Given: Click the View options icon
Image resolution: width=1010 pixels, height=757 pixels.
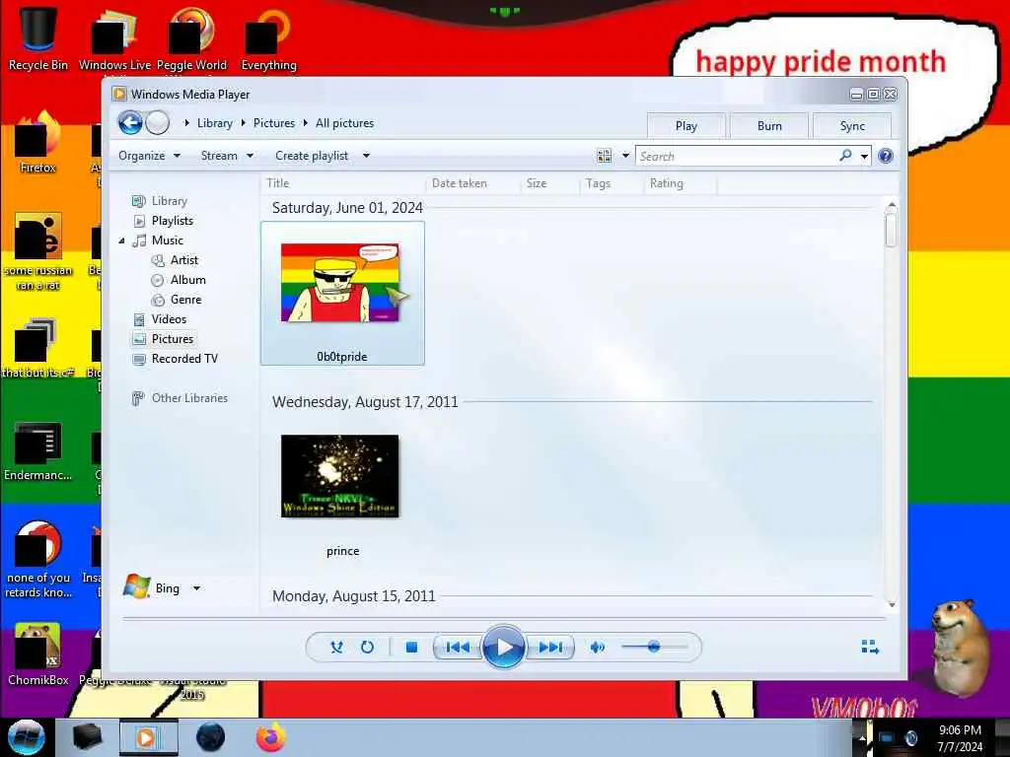Looking at the screenshot, I should [605, 156].
